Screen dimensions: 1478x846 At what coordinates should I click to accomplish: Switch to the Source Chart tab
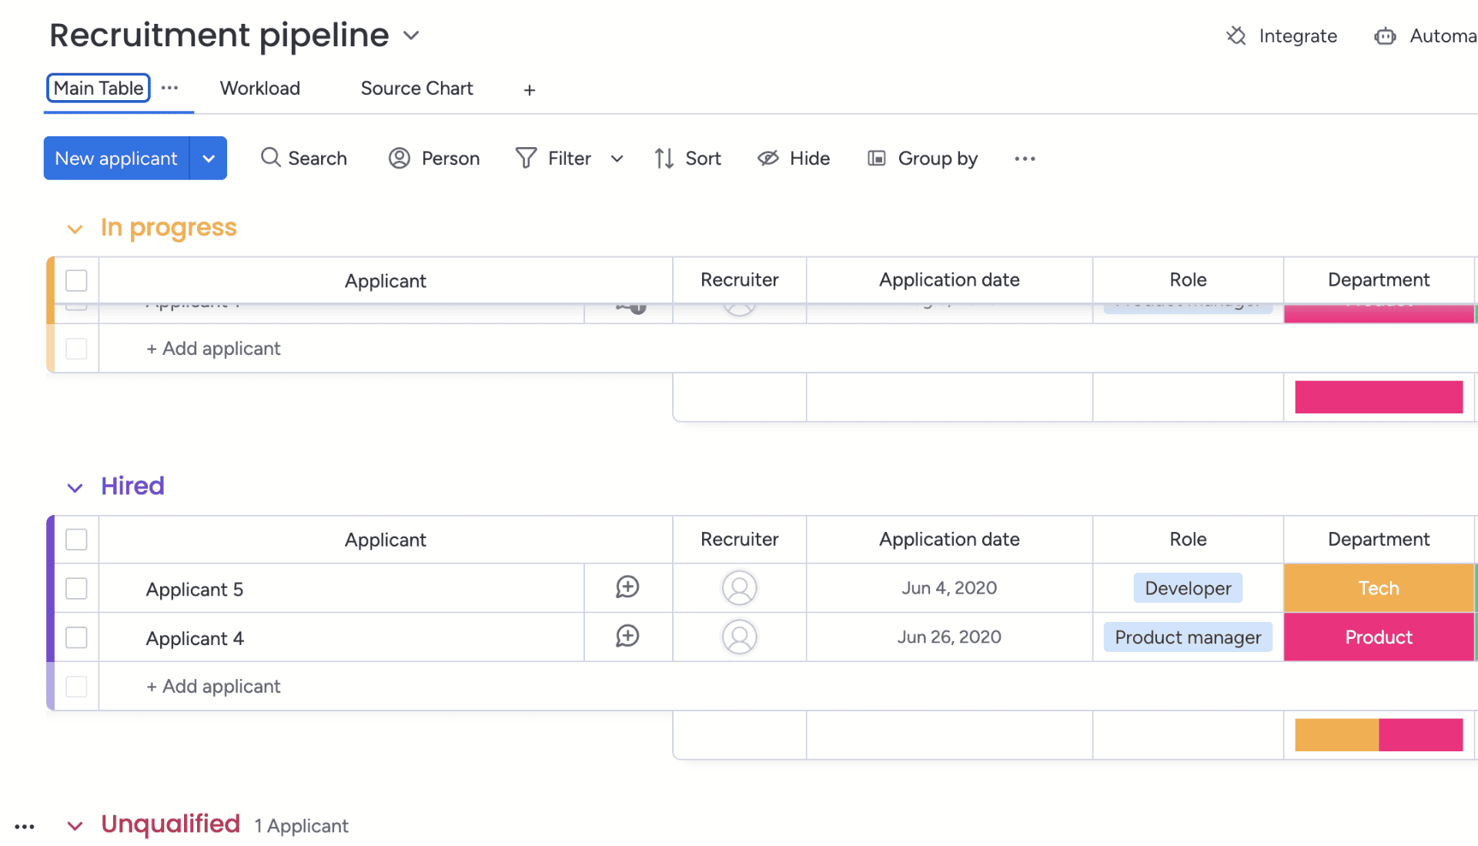[416, 88]
